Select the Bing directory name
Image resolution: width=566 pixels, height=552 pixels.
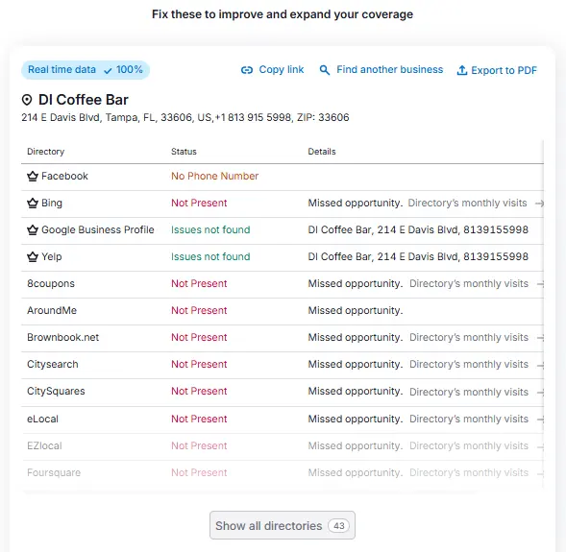click(52, 203)
